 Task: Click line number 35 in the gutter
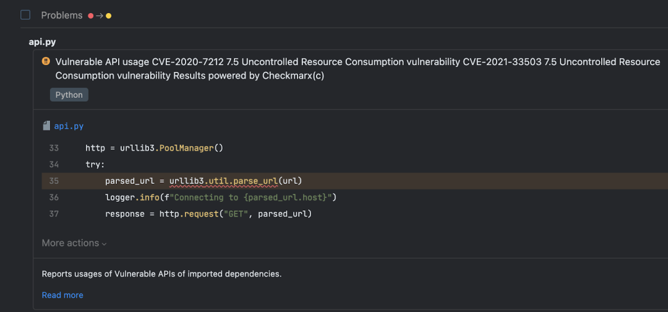coord(54,181)
